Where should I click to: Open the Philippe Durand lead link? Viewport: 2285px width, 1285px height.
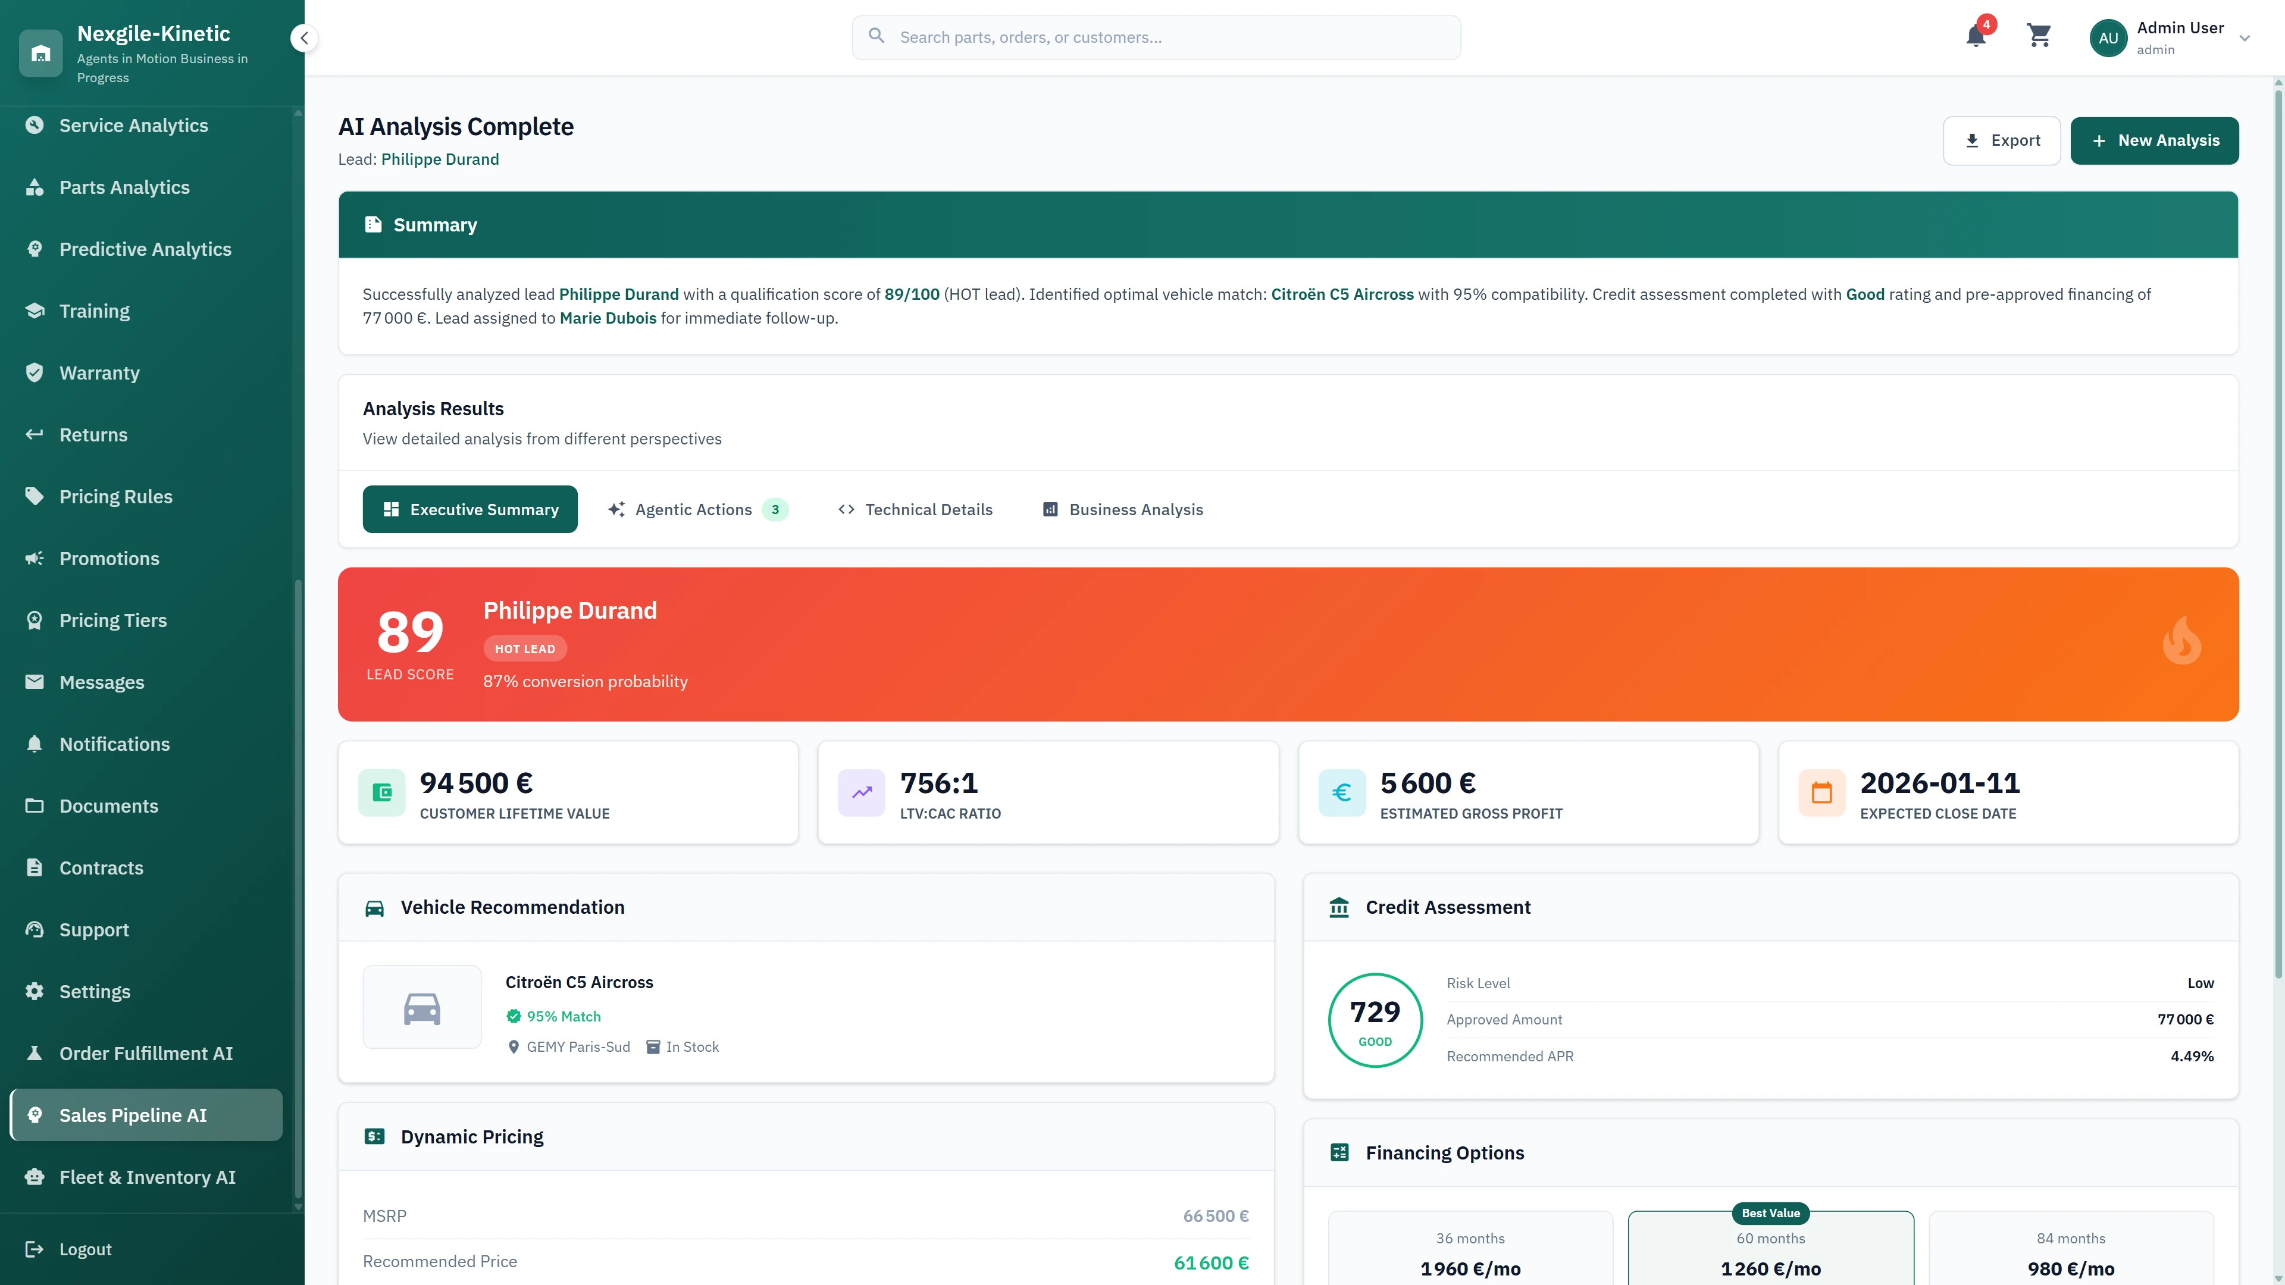[440, 159]
